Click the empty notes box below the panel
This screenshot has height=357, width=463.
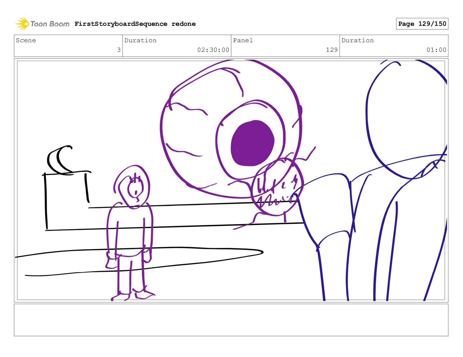pos(231,320)
